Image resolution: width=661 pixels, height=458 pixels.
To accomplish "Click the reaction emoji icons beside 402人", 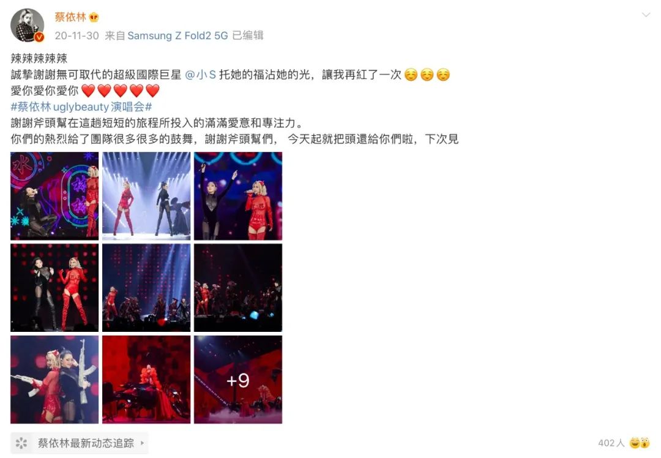I will (640, 443).
